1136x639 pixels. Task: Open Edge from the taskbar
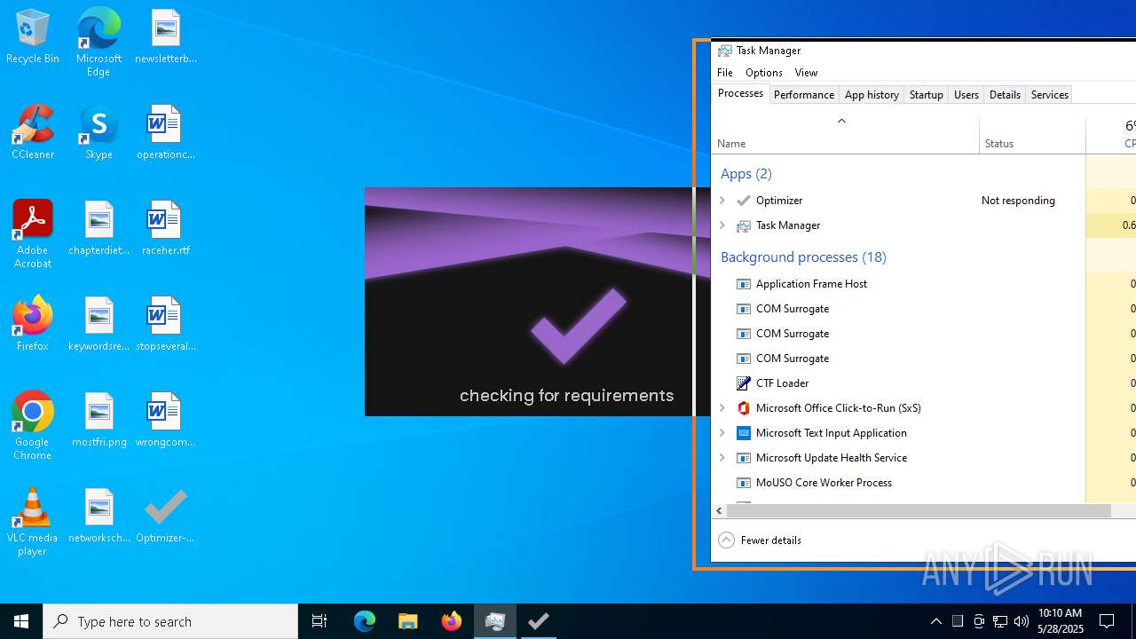(x=365, y=621)
